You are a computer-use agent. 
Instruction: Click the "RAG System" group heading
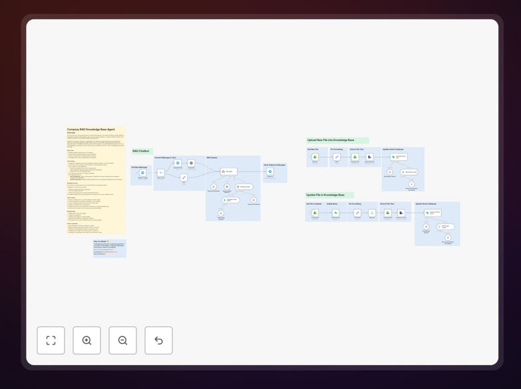(212, 158)
